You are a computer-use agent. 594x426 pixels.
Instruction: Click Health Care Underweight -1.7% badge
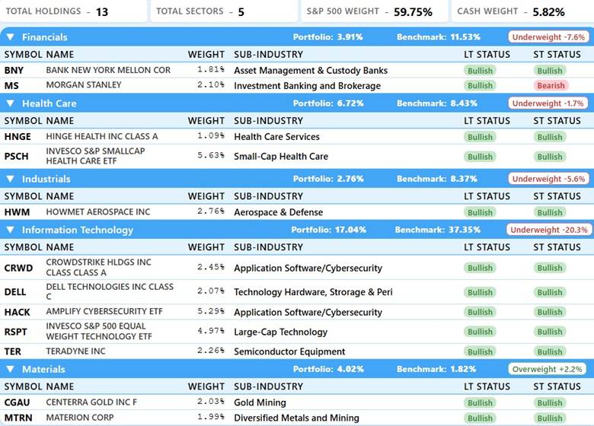(548, 103)
